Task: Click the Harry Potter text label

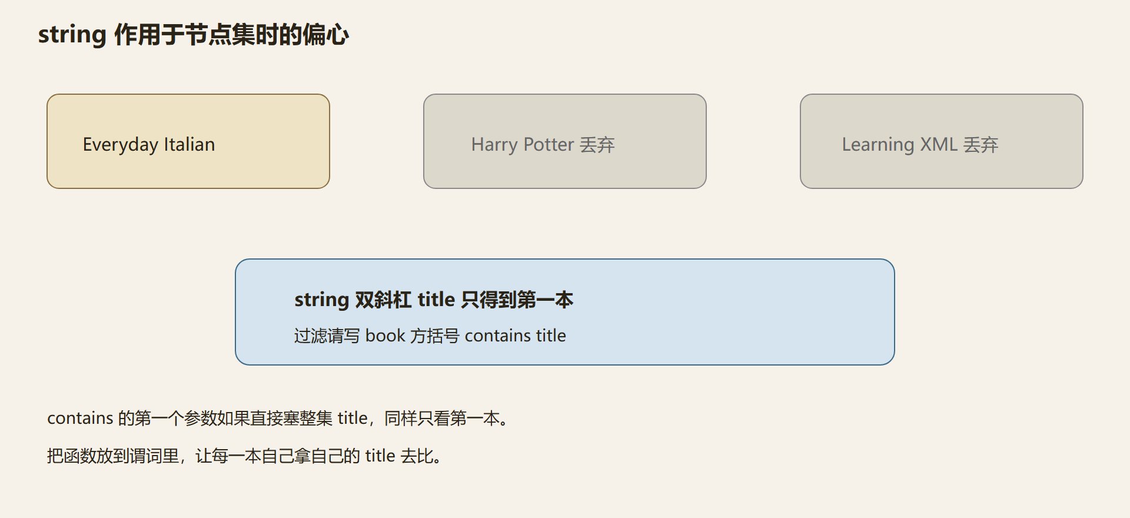Action: [523, 145]
